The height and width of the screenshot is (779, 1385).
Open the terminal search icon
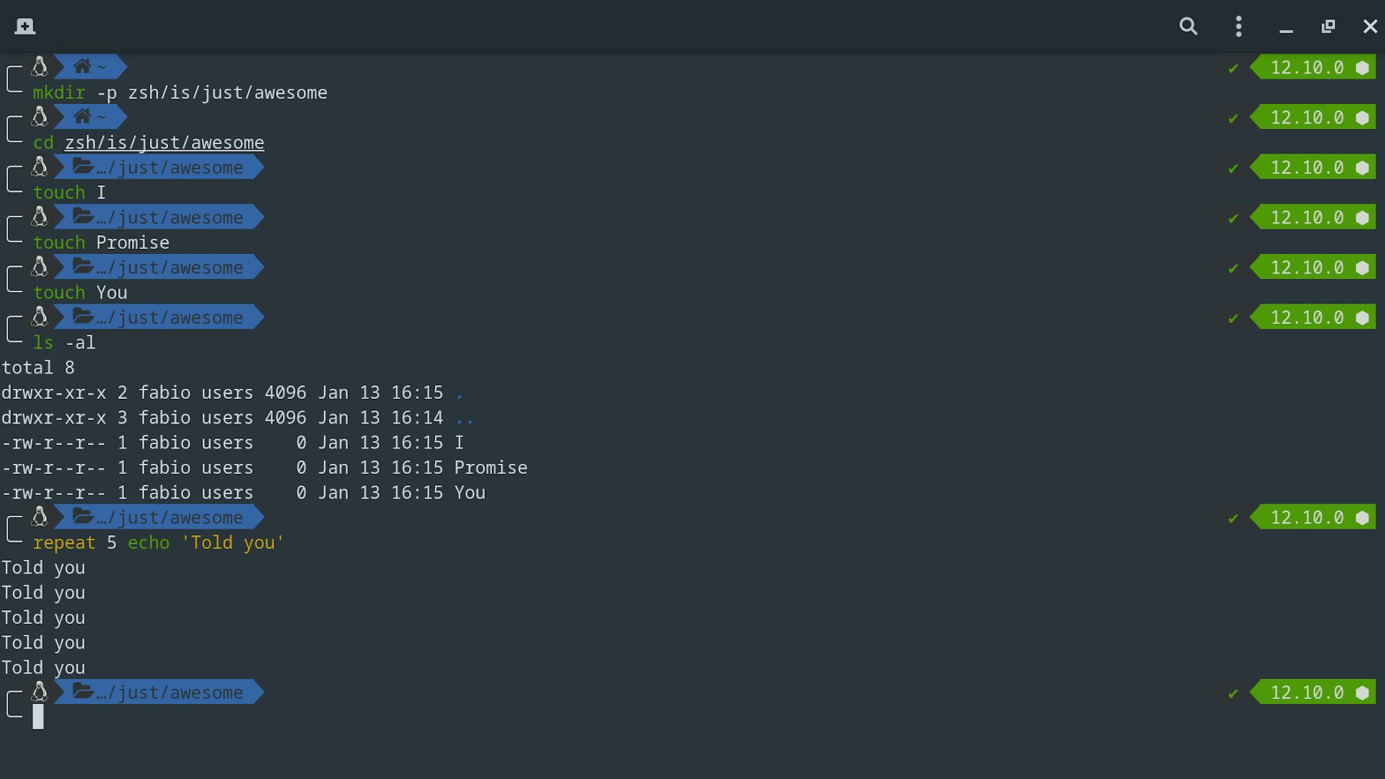[x=1187, y=26]
